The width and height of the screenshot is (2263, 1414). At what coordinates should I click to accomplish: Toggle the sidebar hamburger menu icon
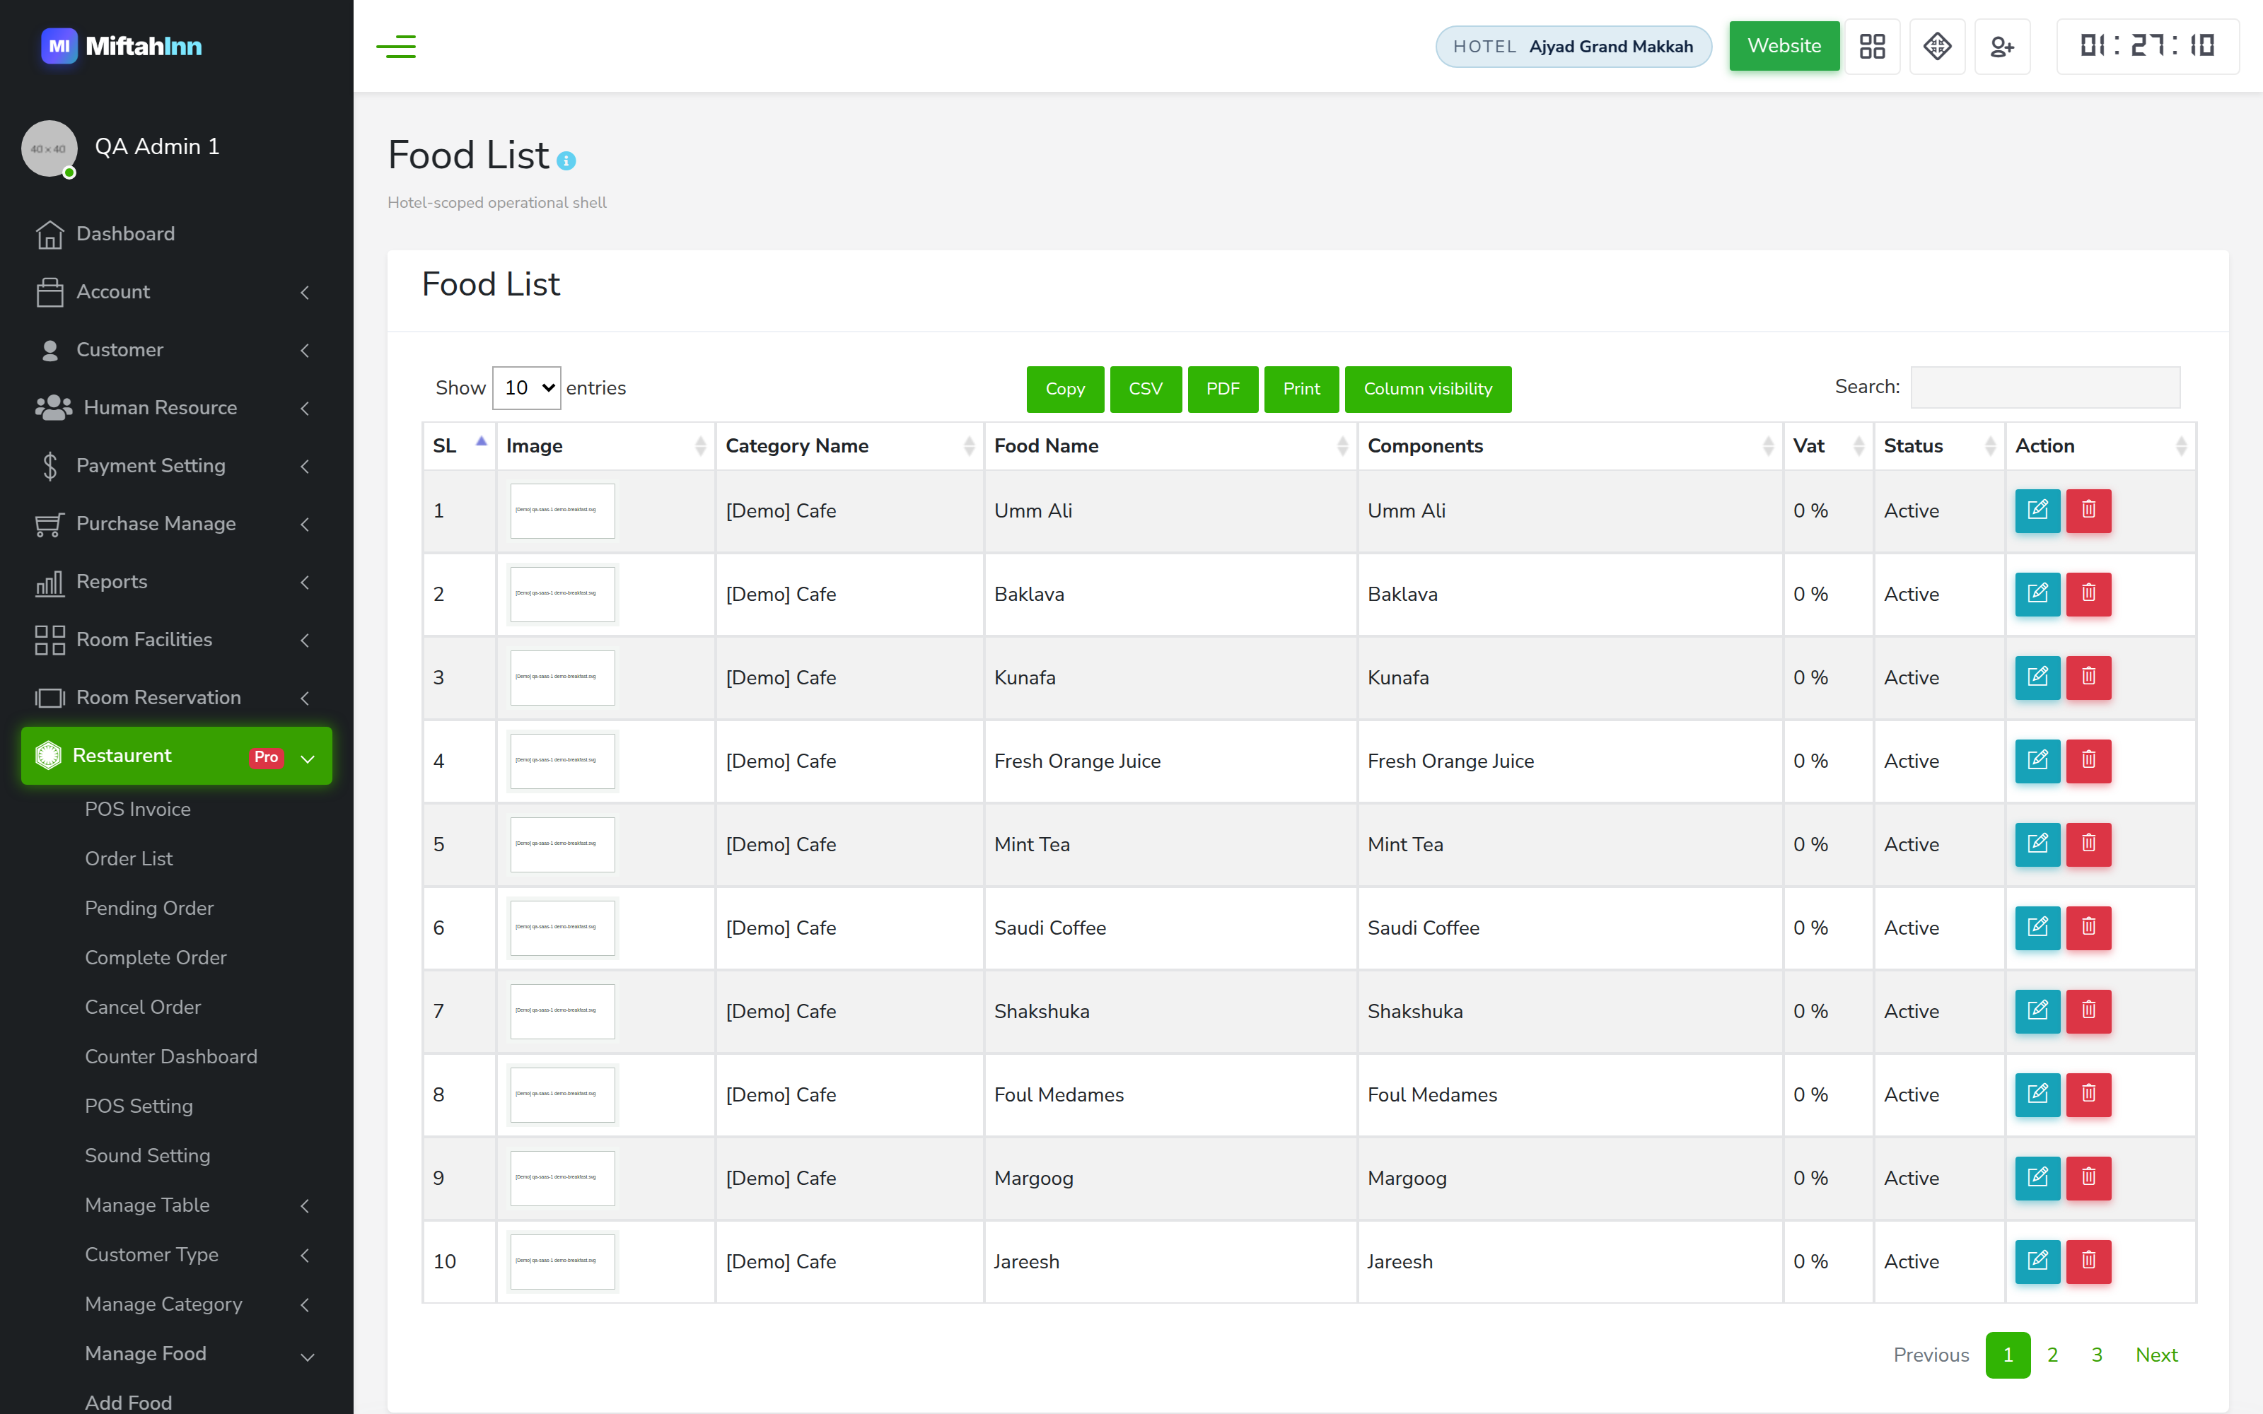397,46
